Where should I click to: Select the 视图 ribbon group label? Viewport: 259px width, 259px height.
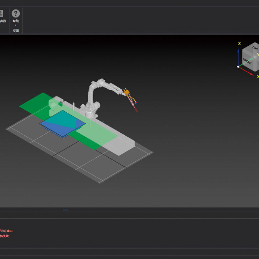tap(16, 31)
